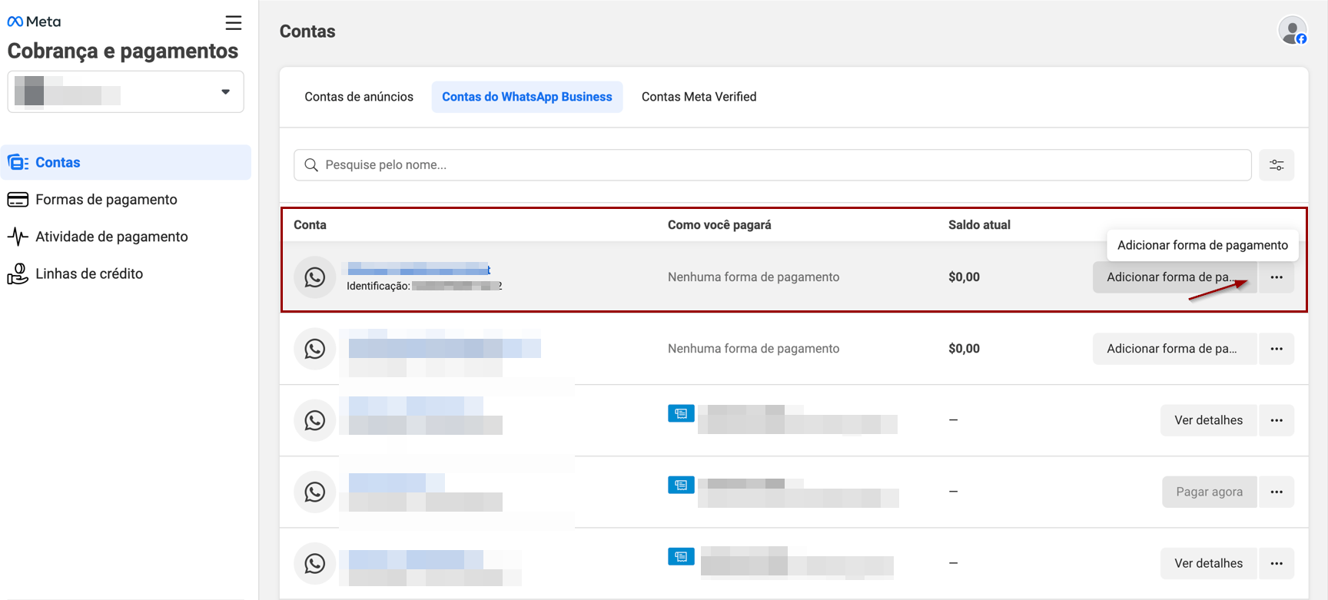Screen dimensions: 1328x600
Task: Click the WhatsApp icon of the last account row
Action: click(x=314, y=563)
